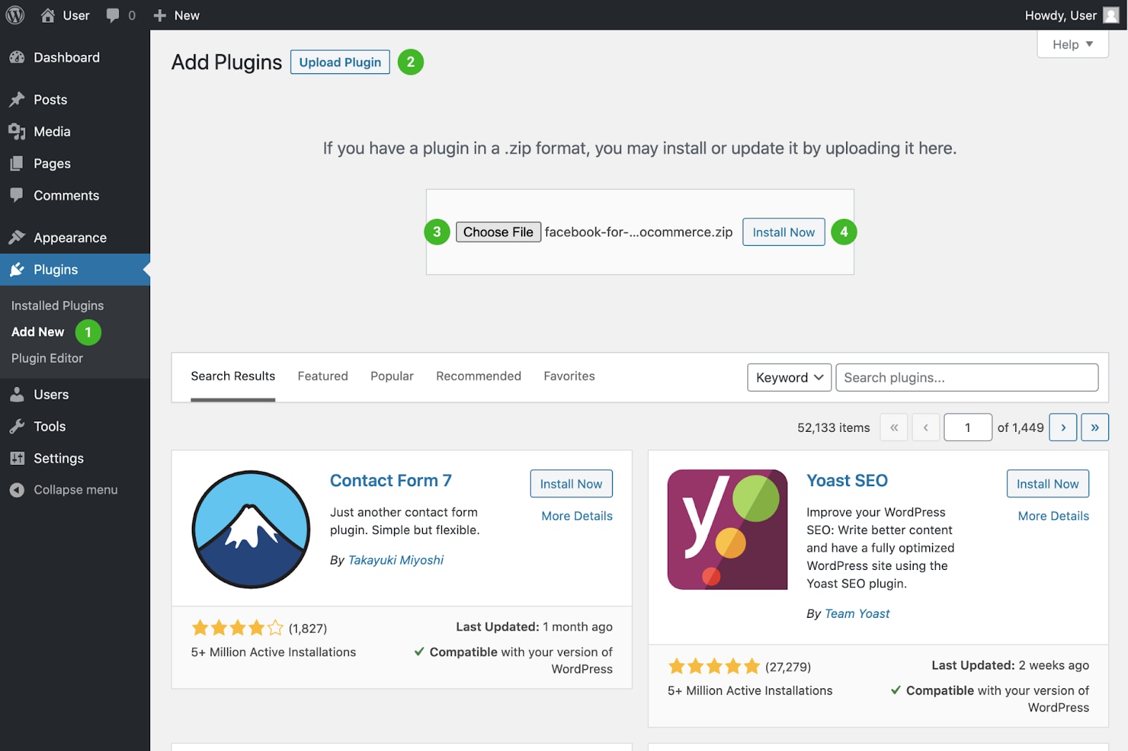Open Installed Plugins submenu item

pyautogui.click(x=58, y=306)
